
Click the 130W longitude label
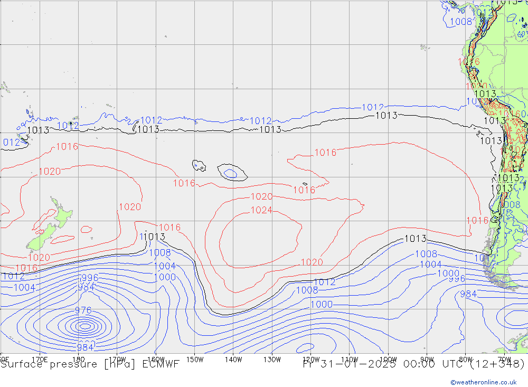pyautogui.click(x=272, y=360)
